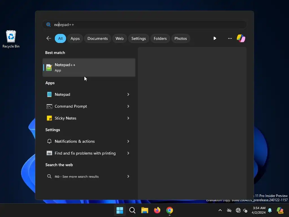This screenshot has width=289, height=217.
Task: Switch to the Folders filter tab
Action: (160, 38)
